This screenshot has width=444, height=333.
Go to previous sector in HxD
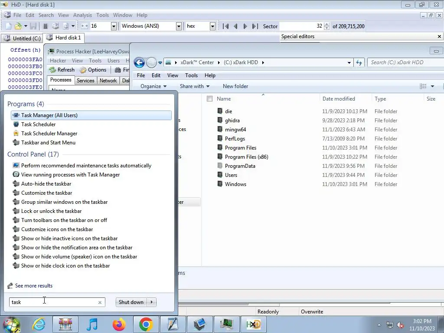pyautogui.click(x=235, y=26)
